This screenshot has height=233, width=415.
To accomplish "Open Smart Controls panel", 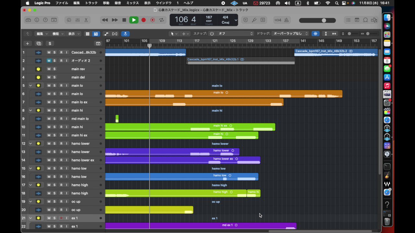I will click(69, 20).
